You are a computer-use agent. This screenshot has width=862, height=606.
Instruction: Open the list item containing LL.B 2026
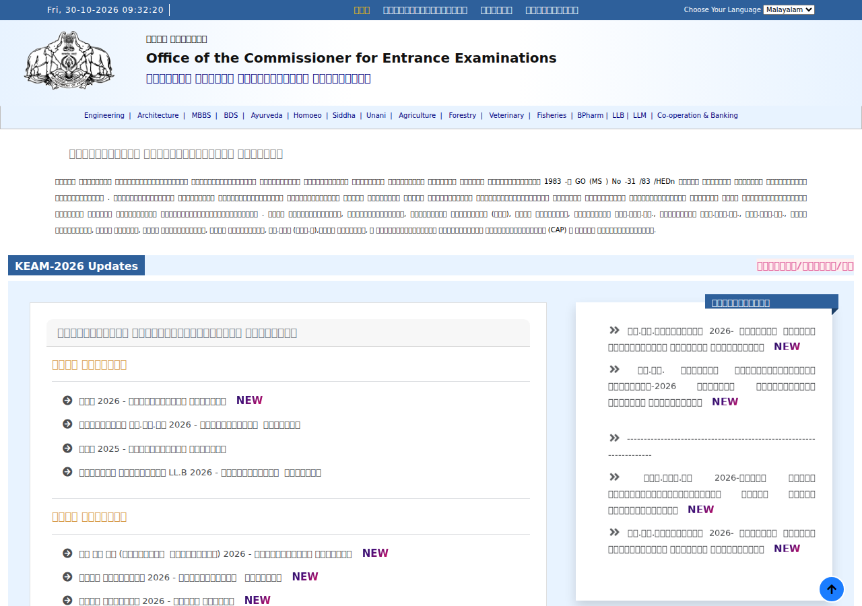point(200,473)
